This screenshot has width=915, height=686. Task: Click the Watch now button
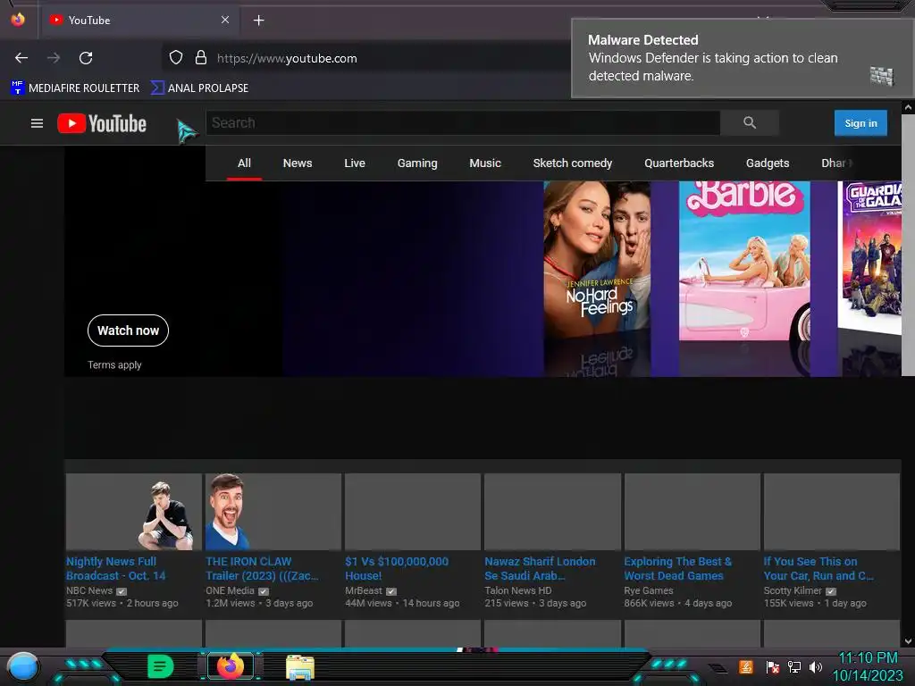point(128,330)
